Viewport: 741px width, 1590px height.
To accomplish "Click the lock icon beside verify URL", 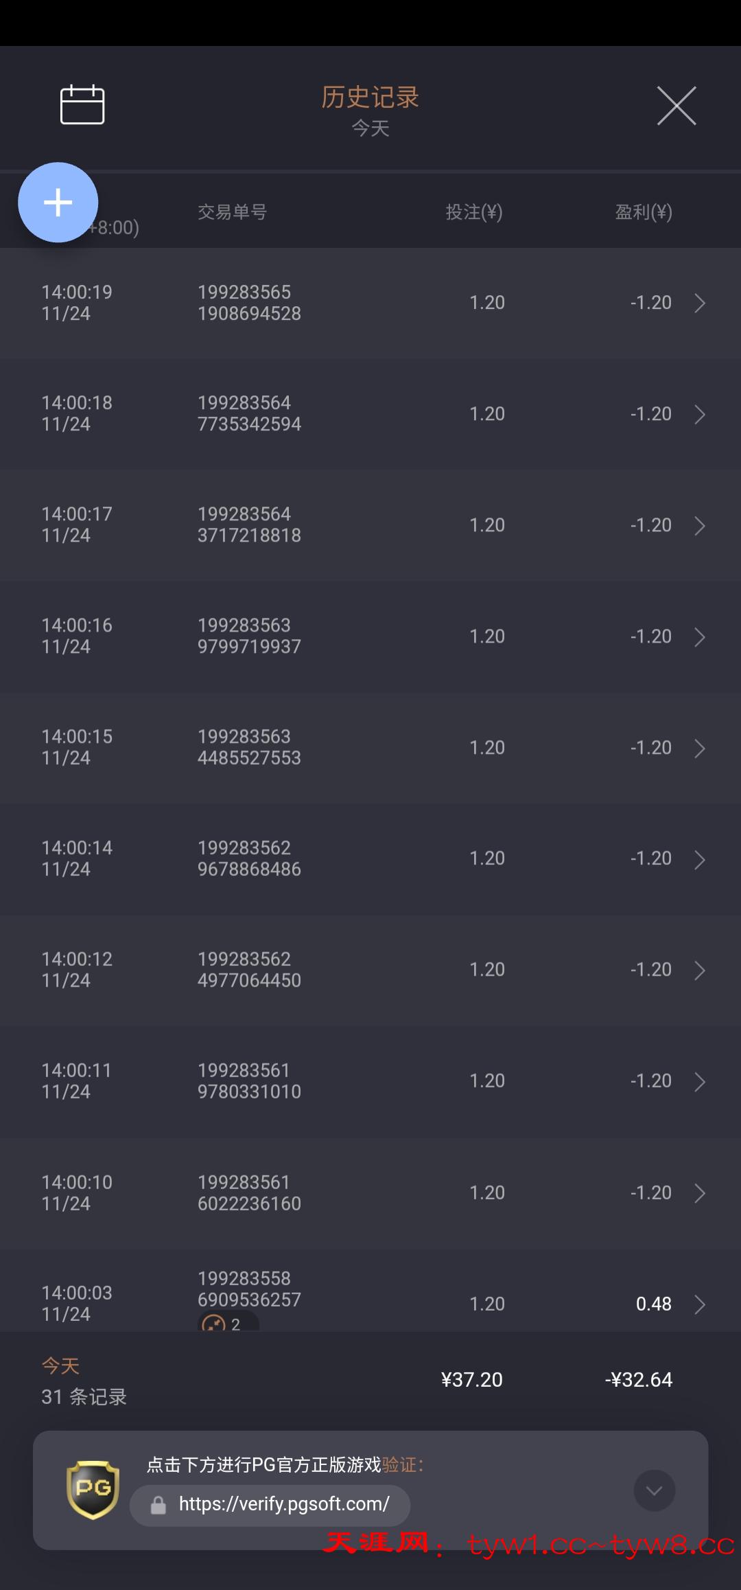I will point(158,1505).
